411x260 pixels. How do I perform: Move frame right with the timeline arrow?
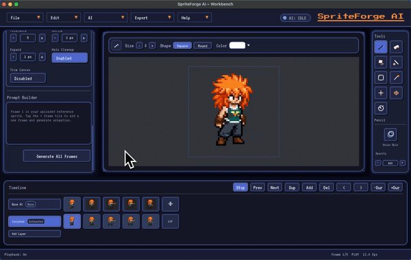point(361,187)
